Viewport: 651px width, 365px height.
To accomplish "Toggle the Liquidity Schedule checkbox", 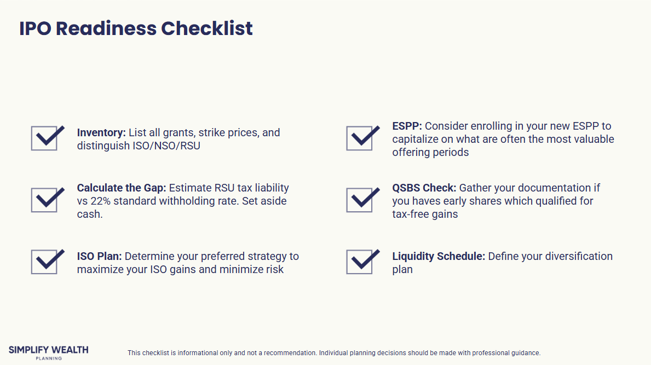I will click(359, 262).
